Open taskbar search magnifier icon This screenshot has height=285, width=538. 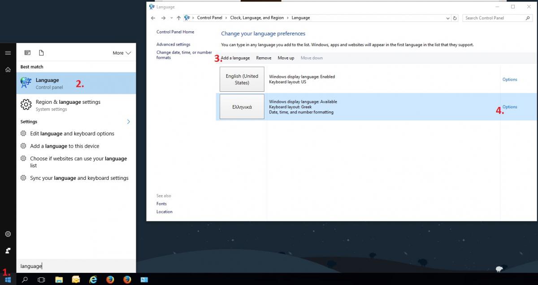[x=25, y=280]
